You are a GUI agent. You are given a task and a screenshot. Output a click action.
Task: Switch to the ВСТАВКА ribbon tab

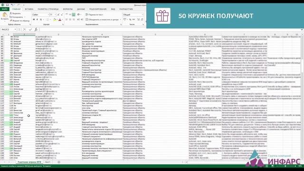pyautogui.click(x=29, y=9)
